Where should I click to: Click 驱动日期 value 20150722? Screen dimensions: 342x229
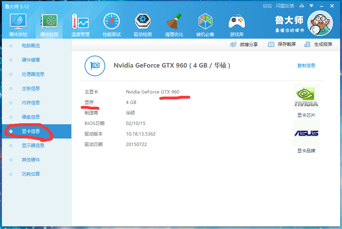click(x=136, y=145)
